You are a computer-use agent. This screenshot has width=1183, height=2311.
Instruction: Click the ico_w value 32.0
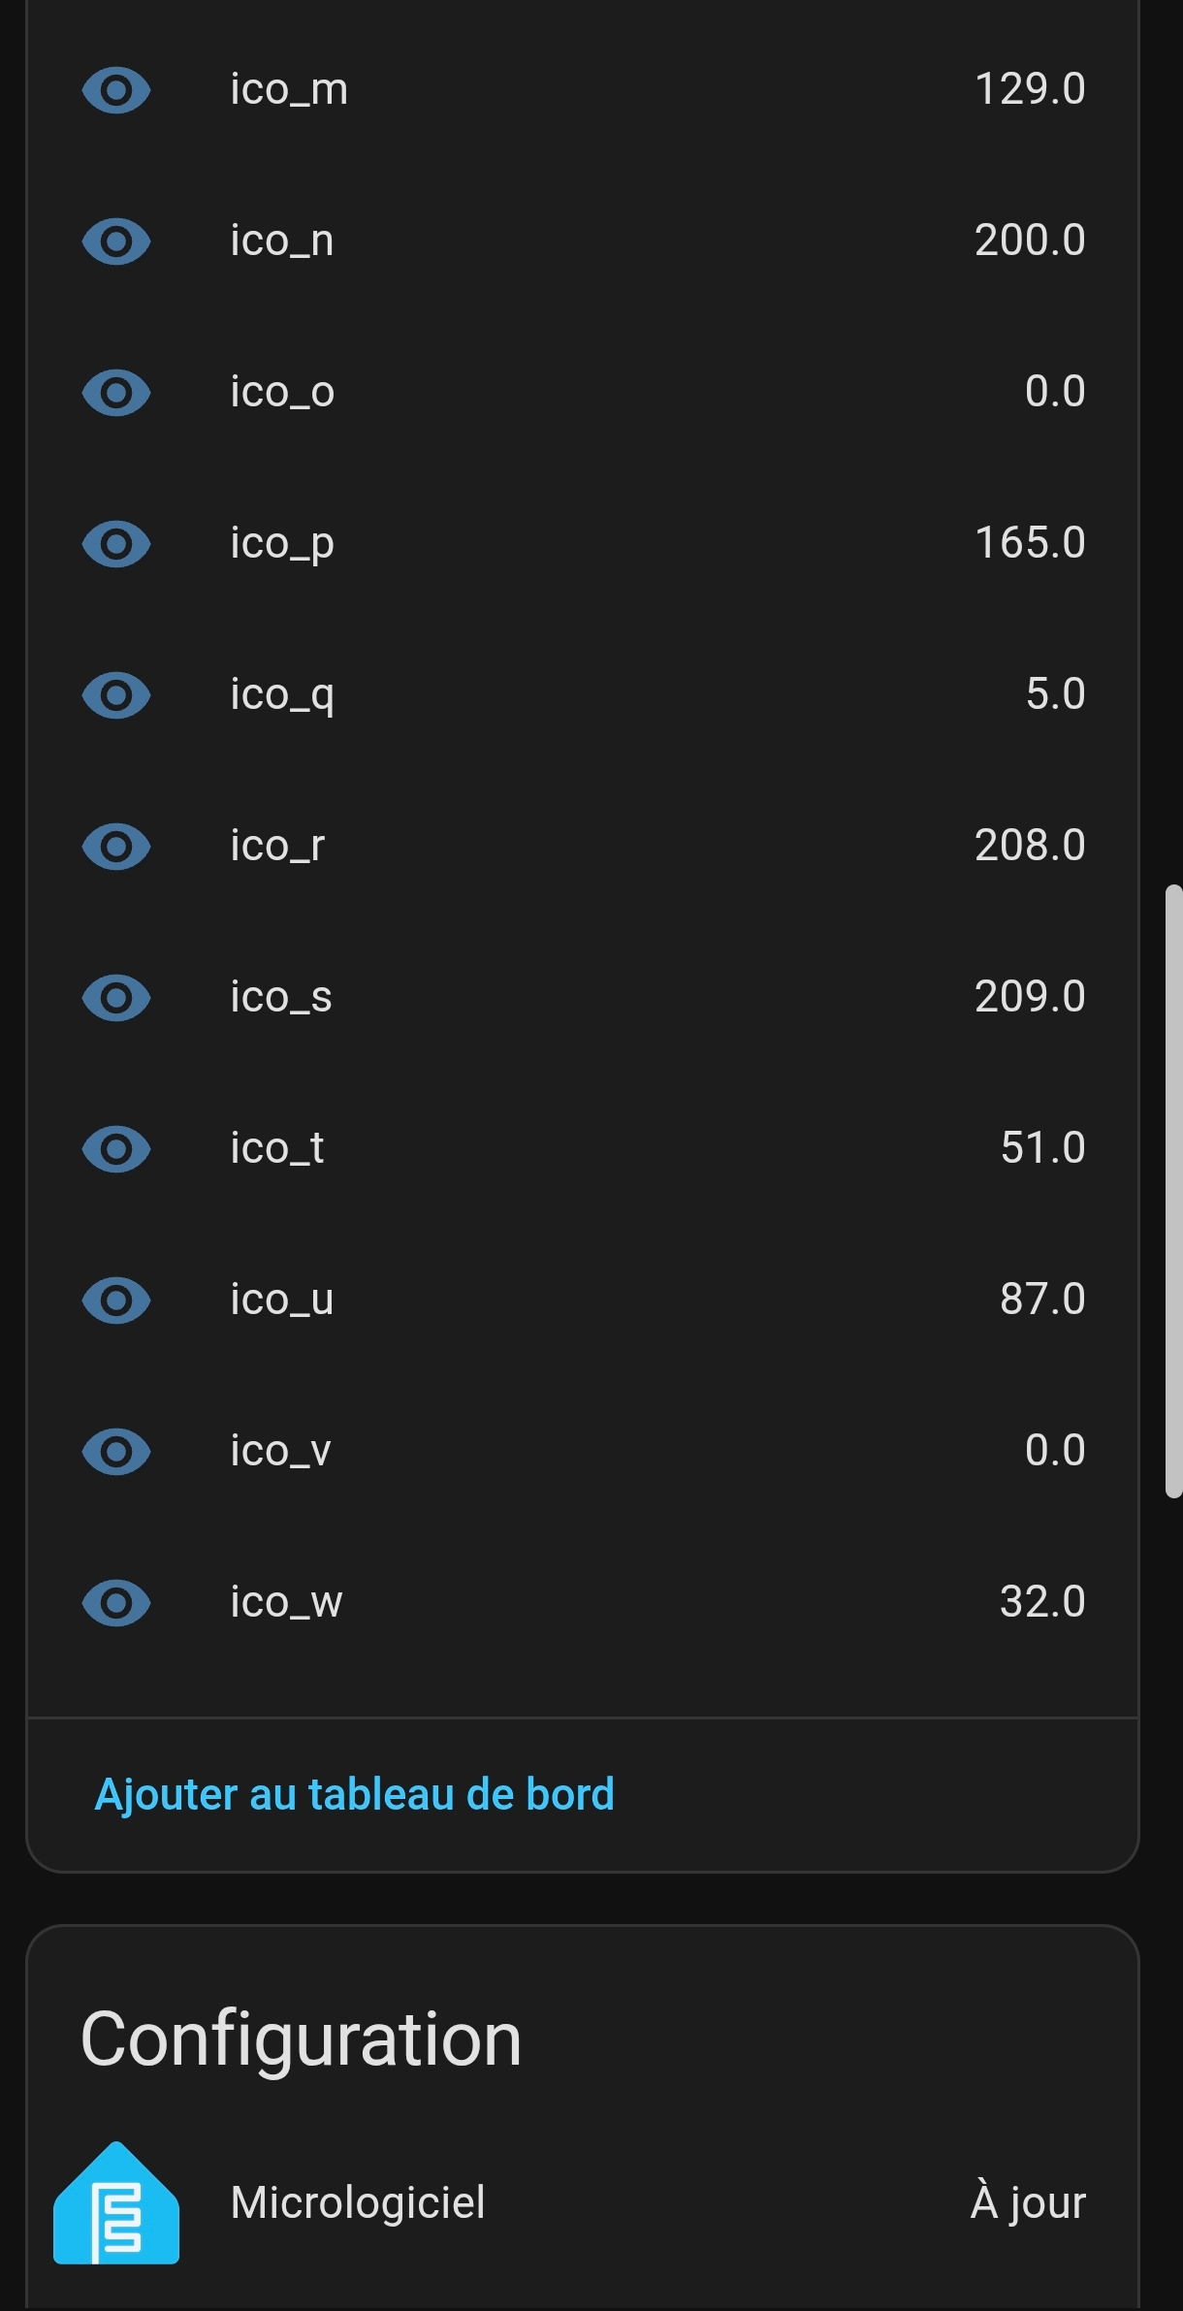[1042, 1602]
